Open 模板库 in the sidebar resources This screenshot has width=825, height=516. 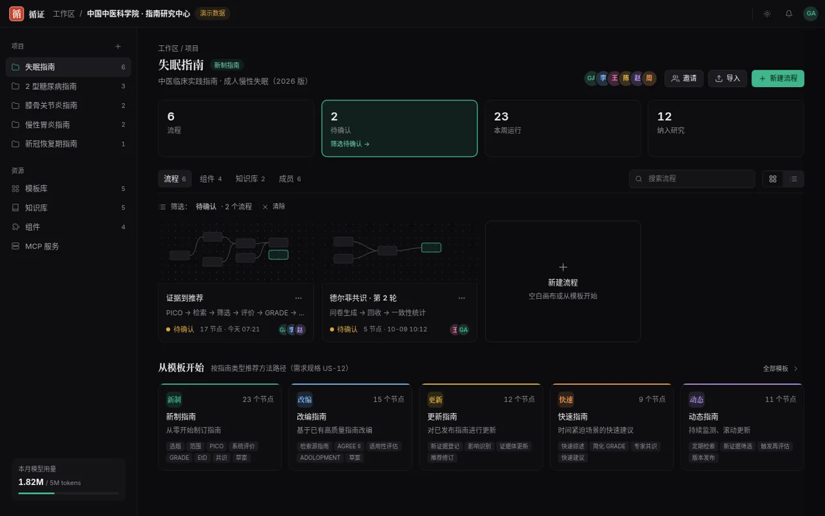coord(68,189)
